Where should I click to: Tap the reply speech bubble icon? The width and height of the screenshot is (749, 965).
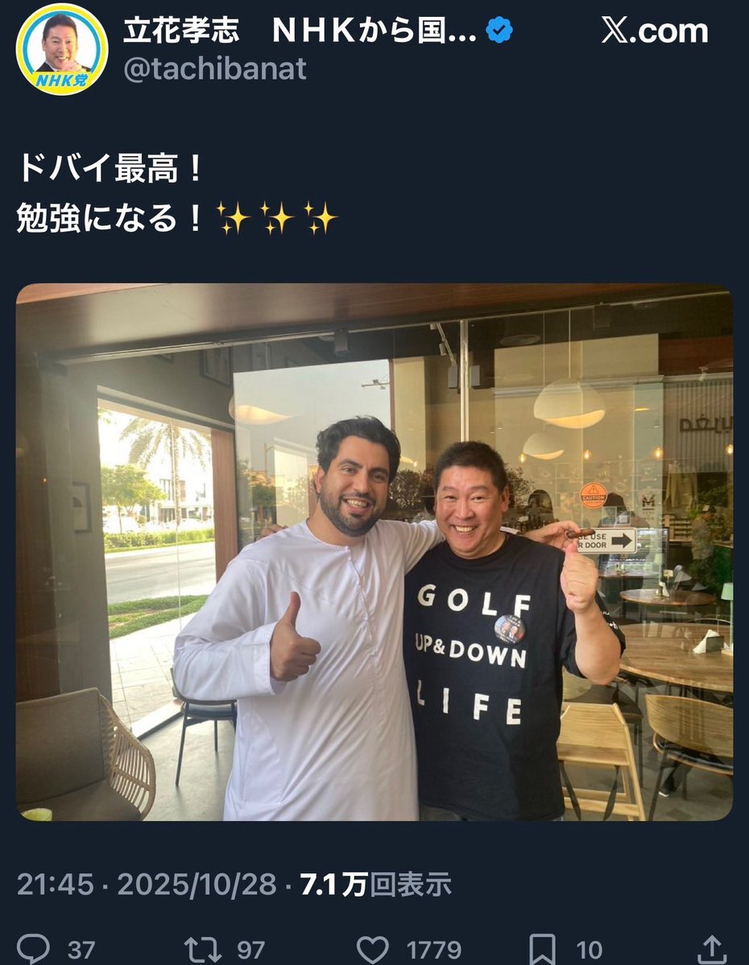33,948
